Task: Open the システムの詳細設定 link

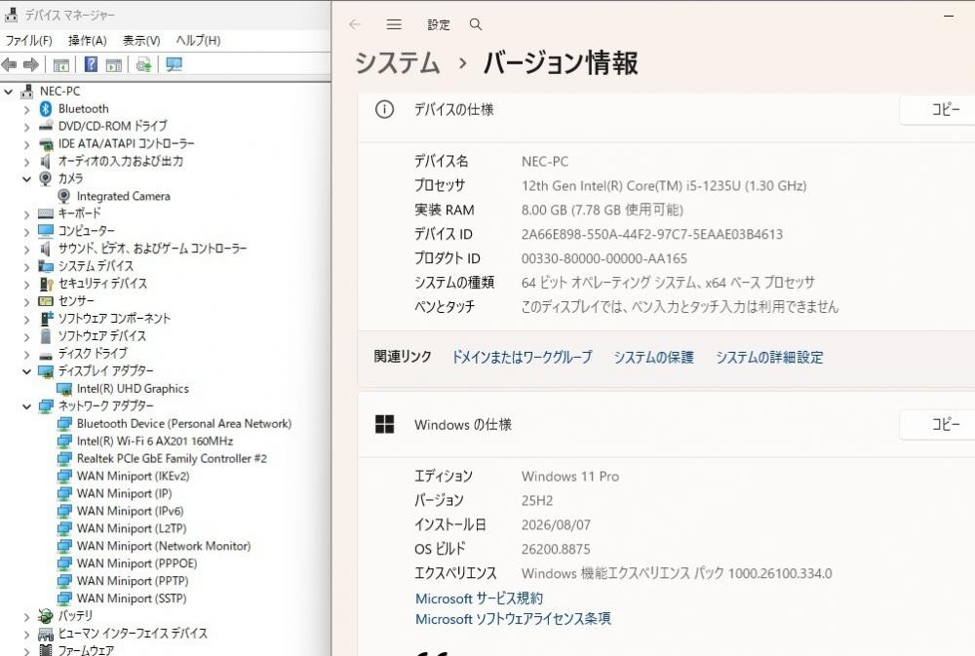Action: click(x=769, y=357)
